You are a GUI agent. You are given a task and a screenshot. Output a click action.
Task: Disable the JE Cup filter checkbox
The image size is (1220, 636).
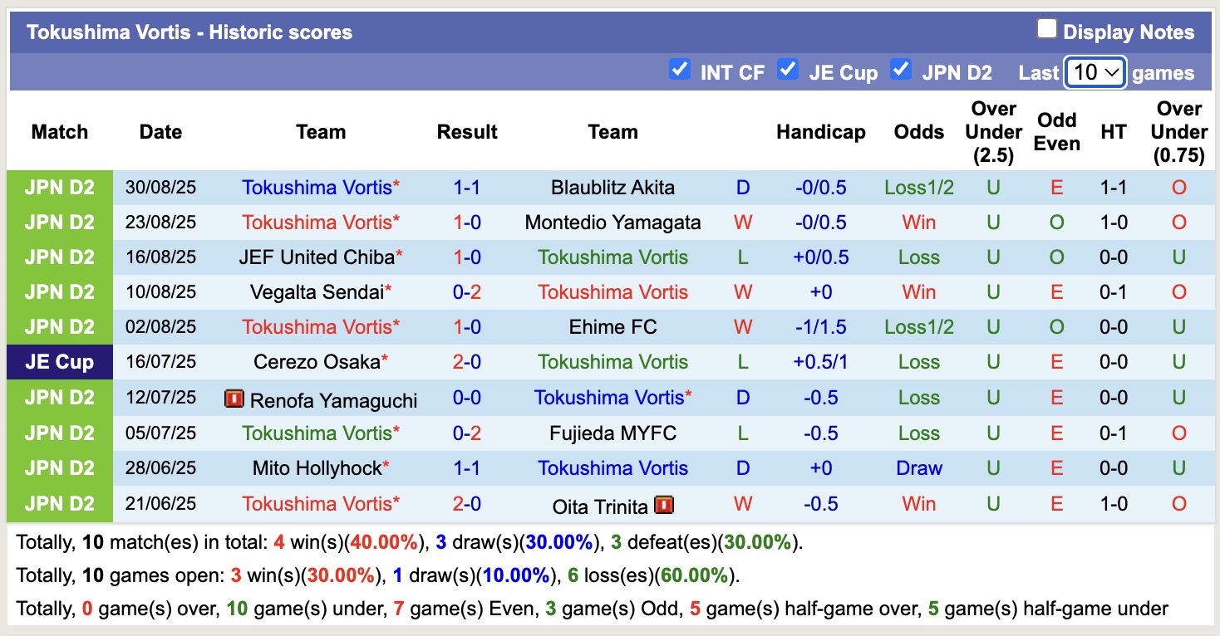point(787,71)
